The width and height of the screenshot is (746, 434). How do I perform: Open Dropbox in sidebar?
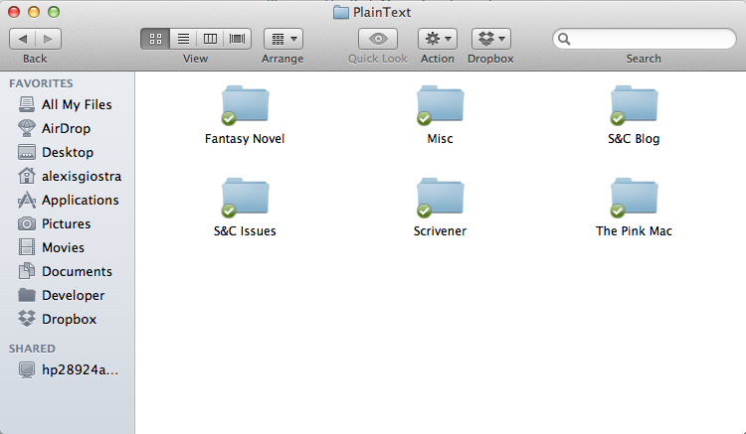tap(67, 319)
